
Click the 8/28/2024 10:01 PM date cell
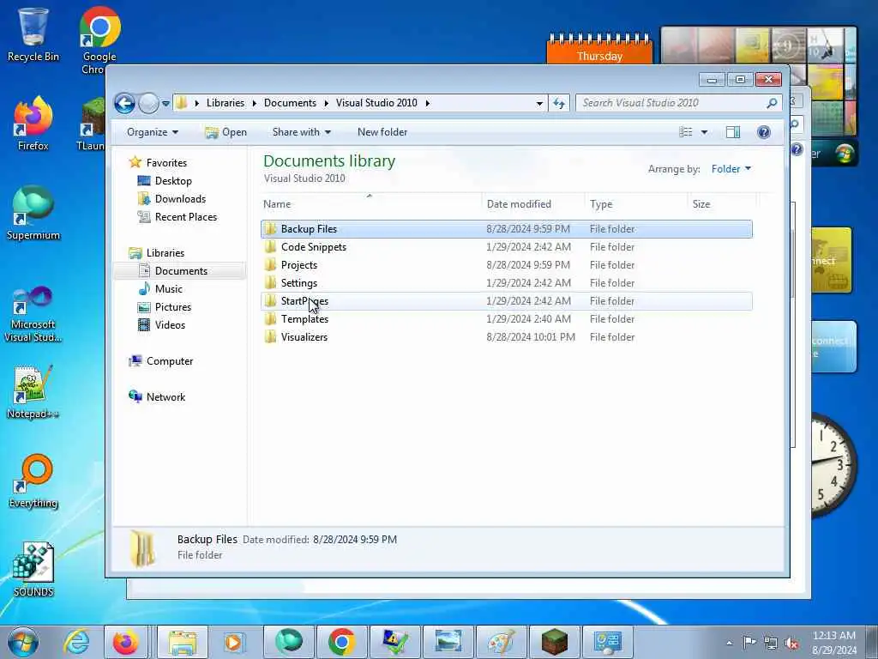(531, 336)
